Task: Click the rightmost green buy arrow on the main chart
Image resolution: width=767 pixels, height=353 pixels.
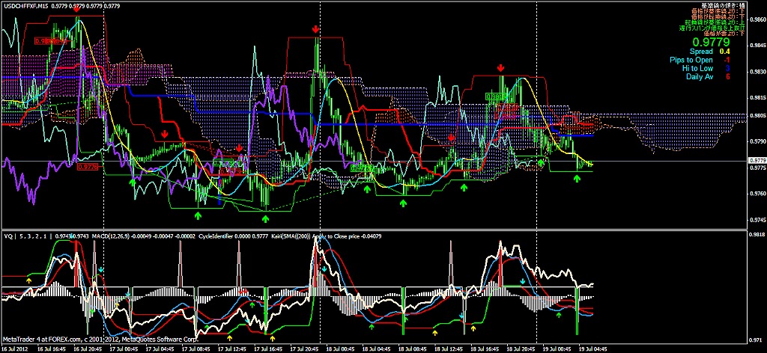Action: tap(577, 178)
